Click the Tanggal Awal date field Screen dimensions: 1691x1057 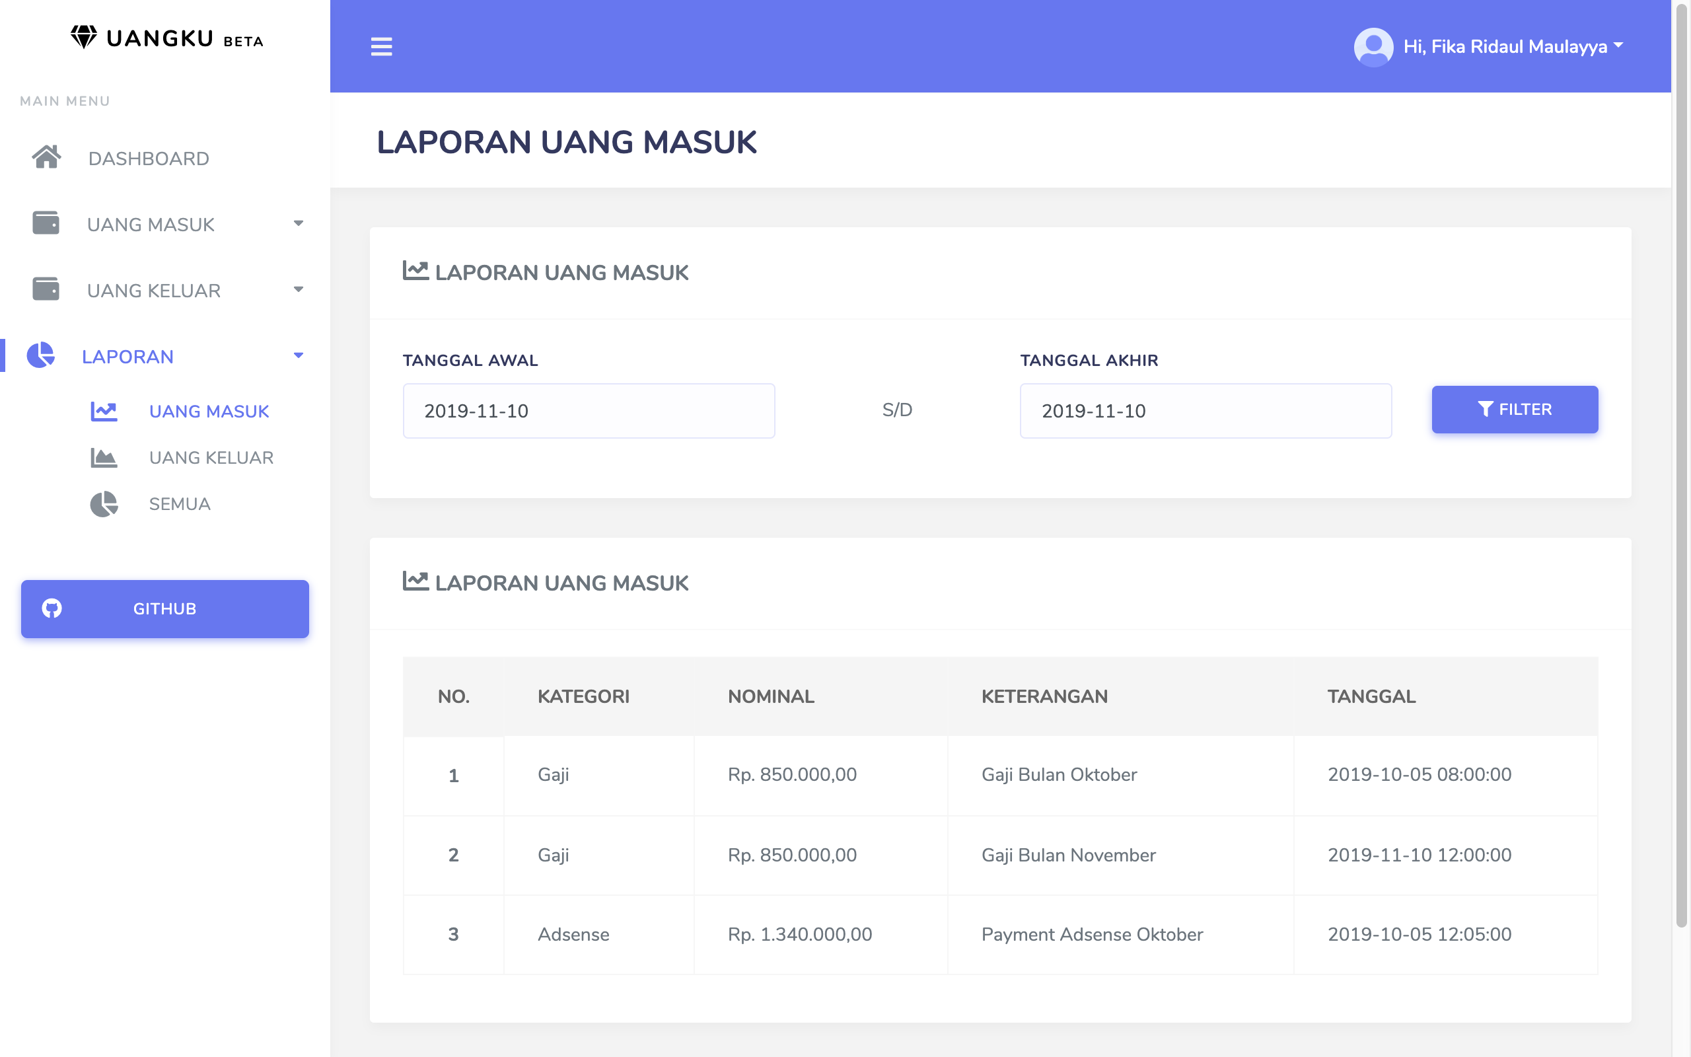coord(589,411)
